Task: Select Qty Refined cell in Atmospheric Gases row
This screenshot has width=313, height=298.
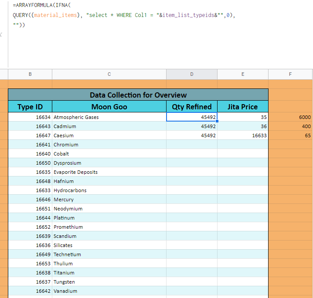Action: [x=192, y=117]
